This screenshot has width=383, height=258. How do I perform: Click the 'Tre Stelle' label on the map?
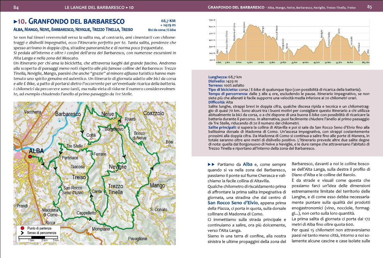75,146
